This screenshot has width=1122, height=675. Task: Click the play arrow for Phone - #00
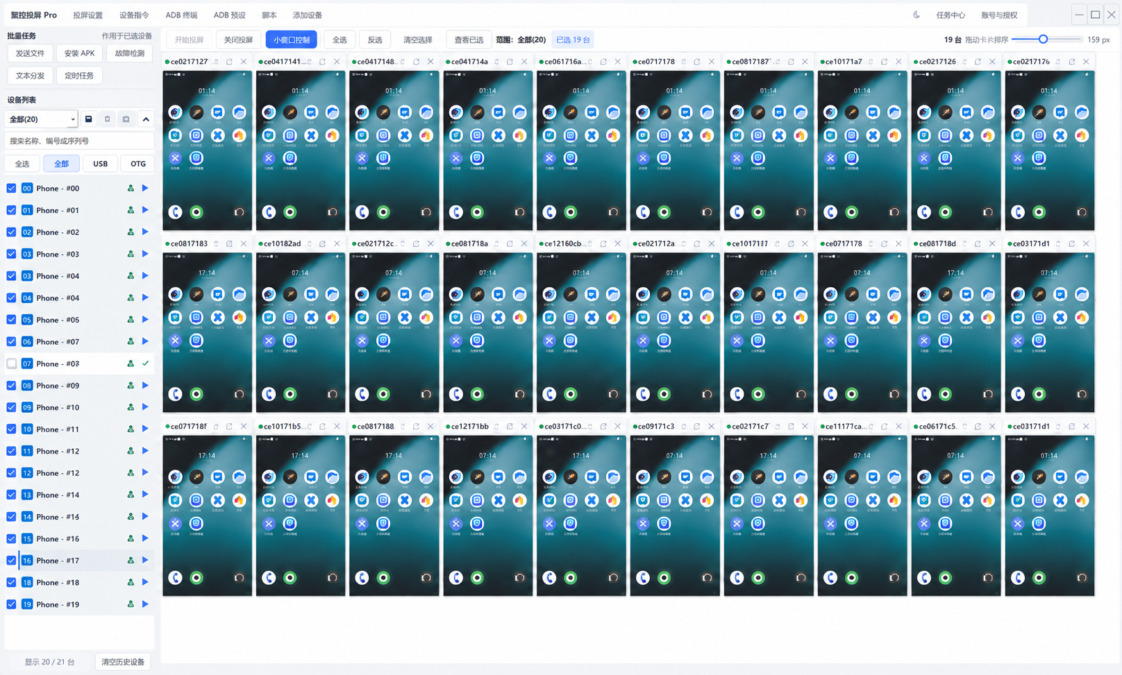[145, 188]
